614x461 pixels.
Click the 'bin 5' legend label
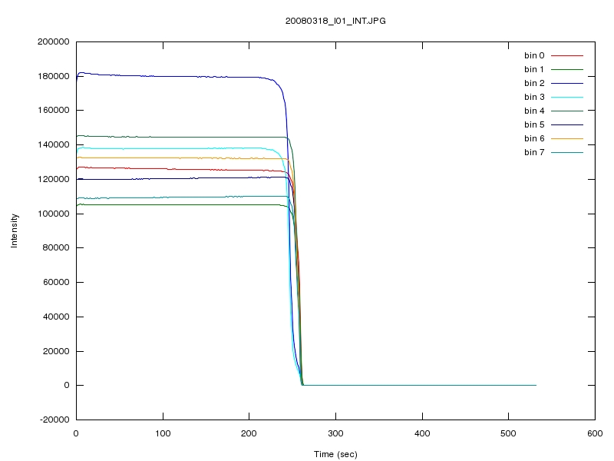pyautogui.click(x=534, y=124)
